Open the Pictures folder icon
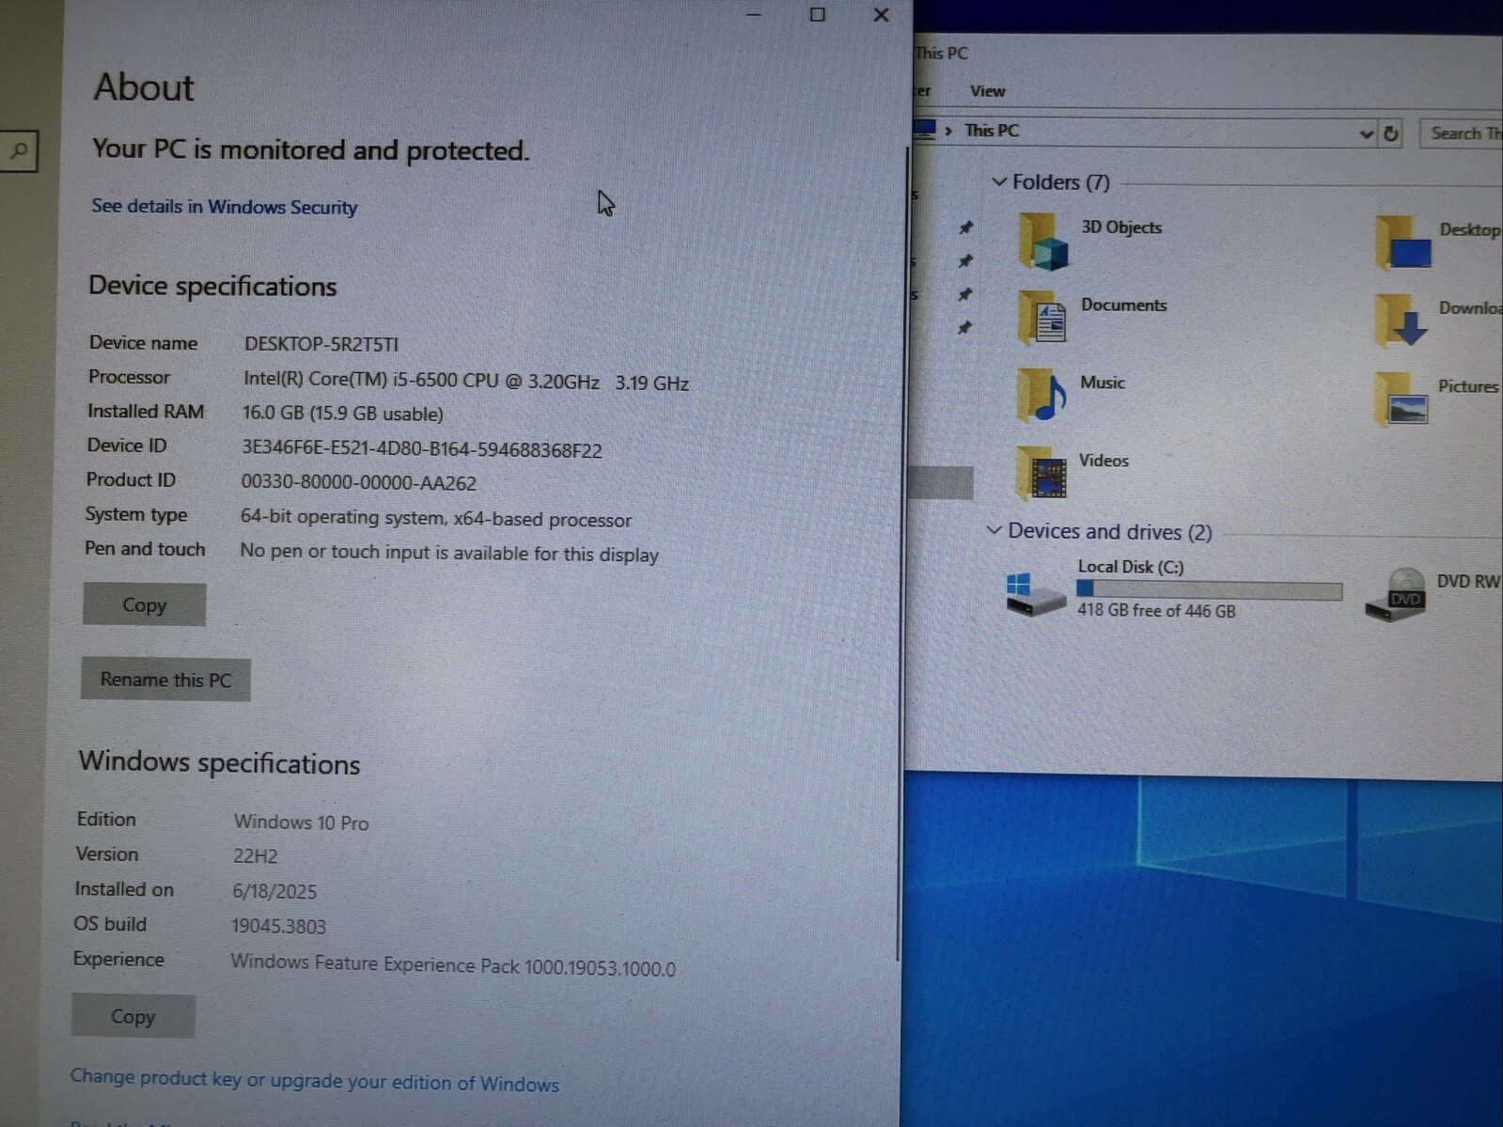Image resolution: width=1503 pixels, height=1127 pixels. 1401,399
